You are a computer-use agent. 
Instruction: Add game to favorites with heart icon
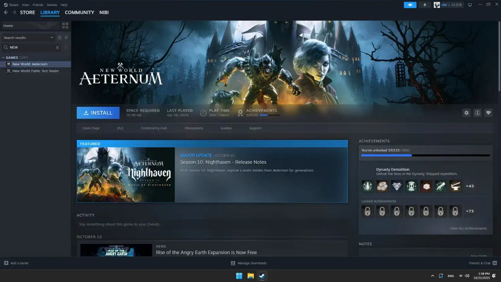[488, 113]
